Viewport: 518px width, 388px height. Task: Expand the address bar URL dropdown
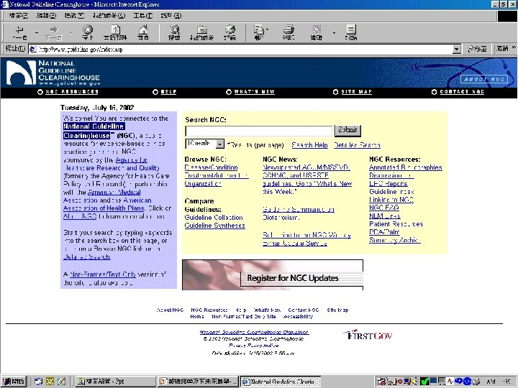click(x=457, y=50)
